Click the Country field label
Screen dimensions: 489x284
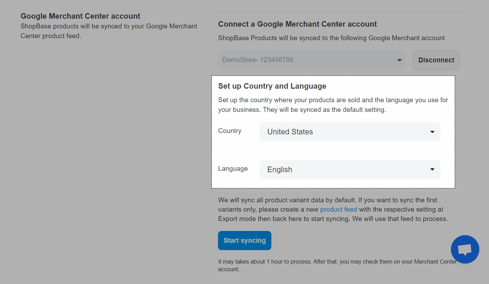[229, 131]
